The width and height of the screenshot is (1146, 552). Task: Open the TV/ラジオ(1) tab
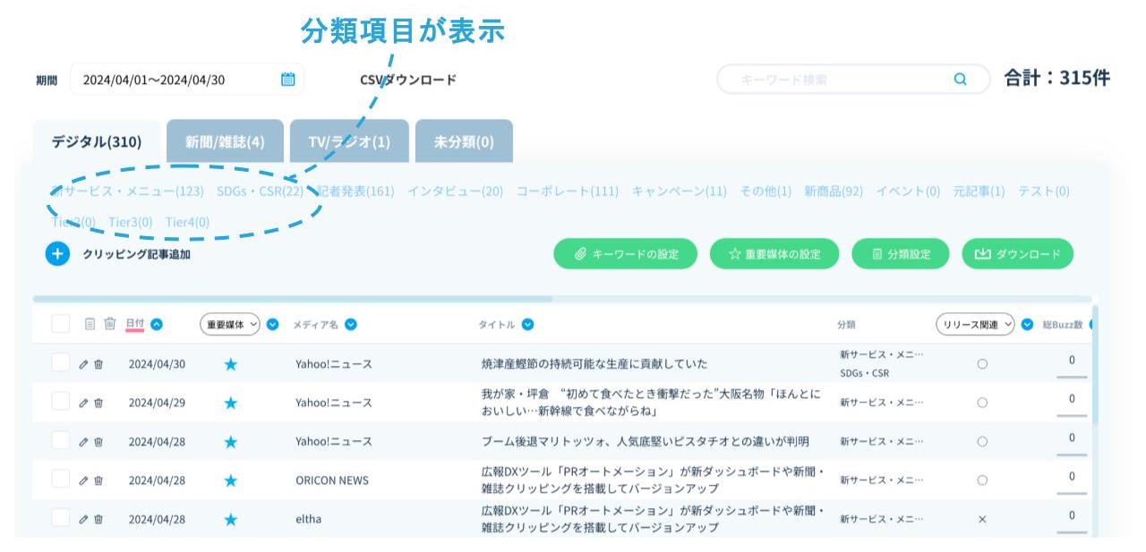[x=349, y=142]
